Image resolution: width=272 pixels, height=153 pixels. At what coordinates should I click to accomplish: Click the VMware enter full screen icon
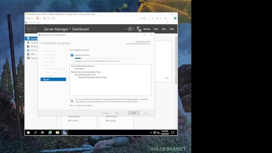point(49,18)
